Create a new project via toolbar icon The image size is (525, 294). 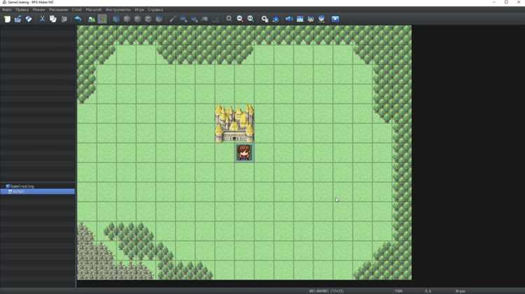point(7,19)
